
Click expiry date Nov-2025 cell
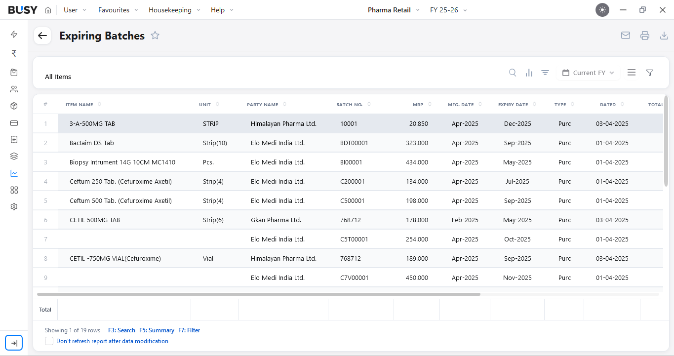517,277
